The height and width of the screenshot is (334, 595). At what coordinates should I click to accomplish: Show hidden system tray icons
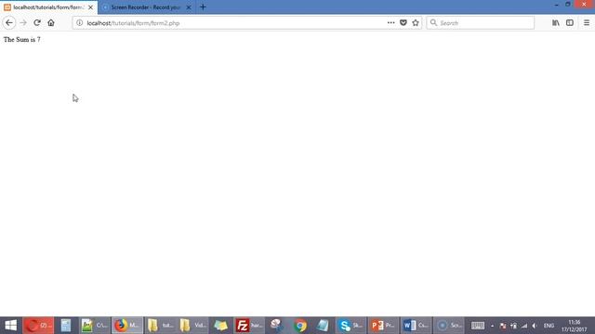click(492, 326)
